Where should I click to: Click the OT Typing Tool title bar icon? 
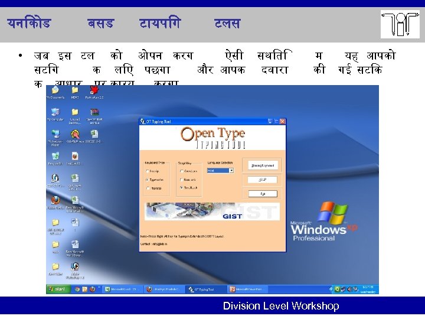coord(143,122)
